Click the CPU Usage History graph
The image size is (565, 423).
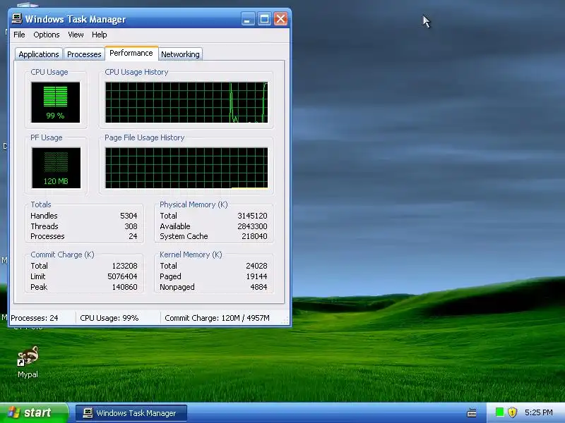186,102
